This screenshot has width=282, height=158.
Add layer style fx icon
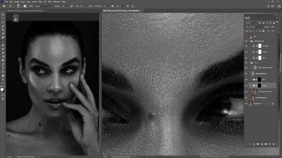[254, 144]
